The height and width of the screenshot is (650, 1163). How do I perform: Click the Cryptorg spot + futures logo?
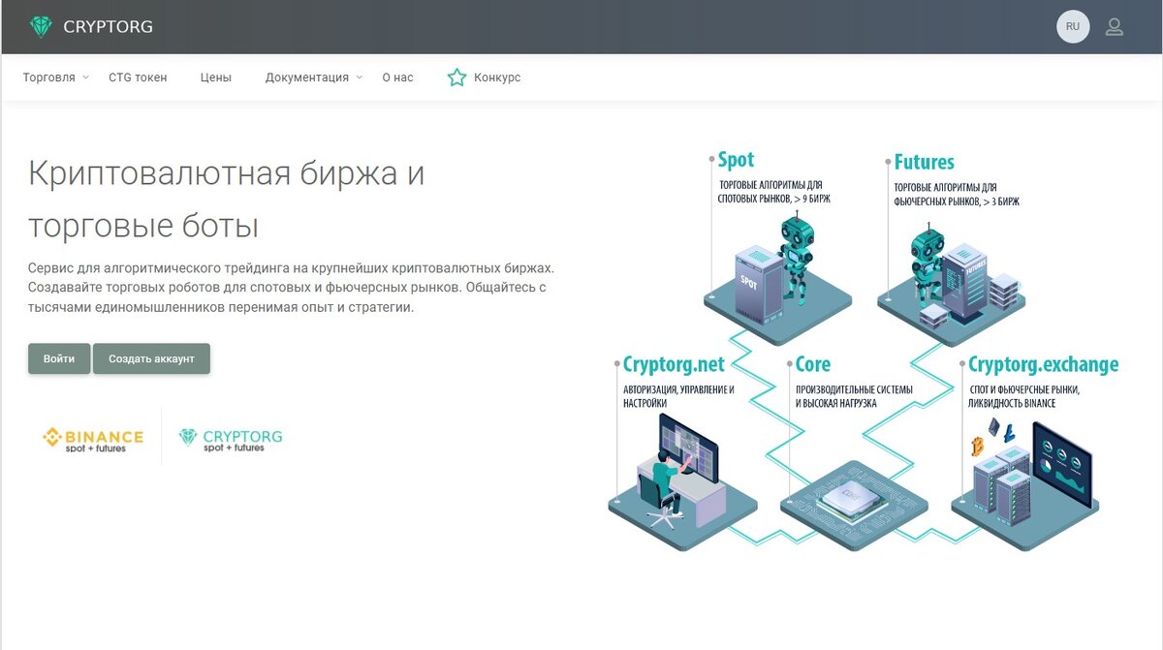[x=231, y=440]
